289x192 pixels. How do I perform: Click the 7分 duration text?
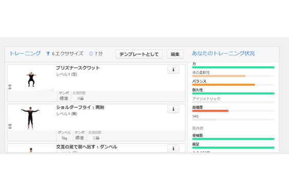point(98,54)
